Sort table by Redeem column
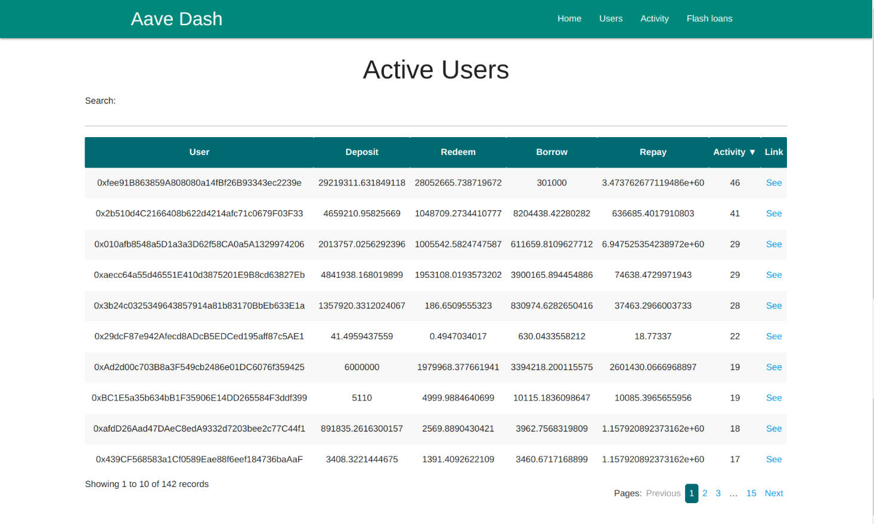The width and height of the screenshot is (874, 524). (458, 152)
